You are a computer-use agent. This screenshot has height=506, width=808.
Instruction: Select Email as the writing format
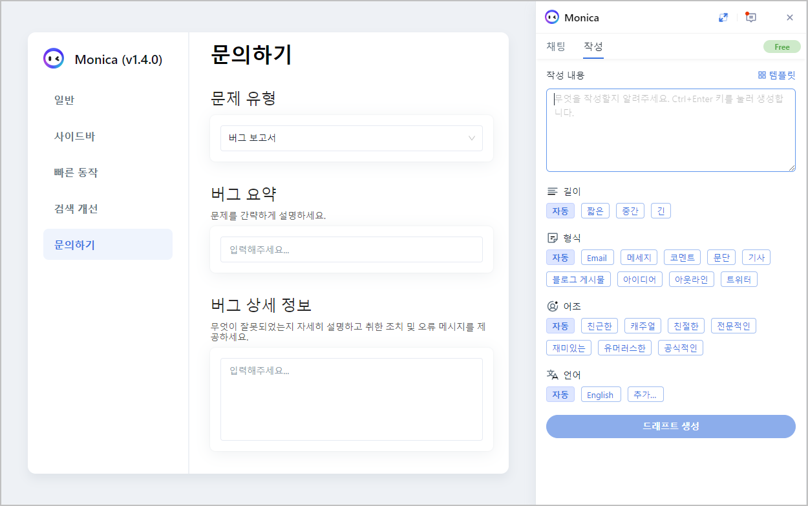pos(597,257)
